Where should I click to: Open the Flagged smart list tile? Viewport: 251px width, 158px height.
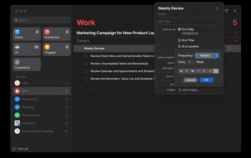point(57,49)
